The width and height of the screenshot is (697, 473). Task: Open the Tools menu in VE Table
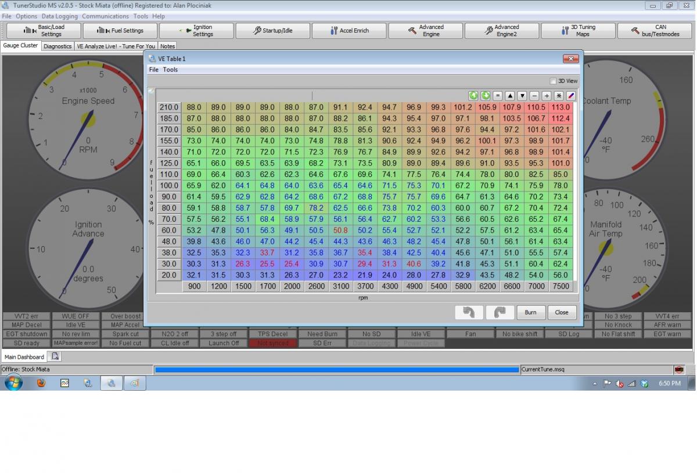pos(170,70)
